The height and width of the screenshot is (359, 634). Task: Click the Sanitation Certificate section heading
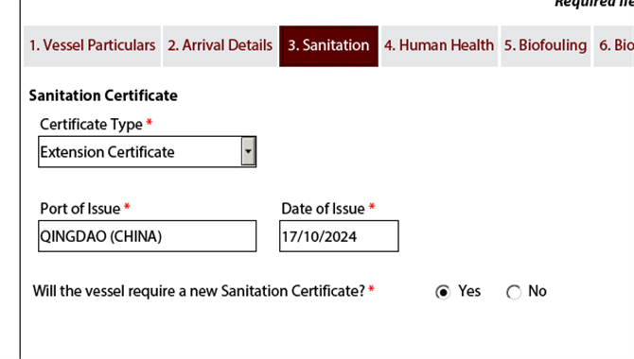point(103,95)
